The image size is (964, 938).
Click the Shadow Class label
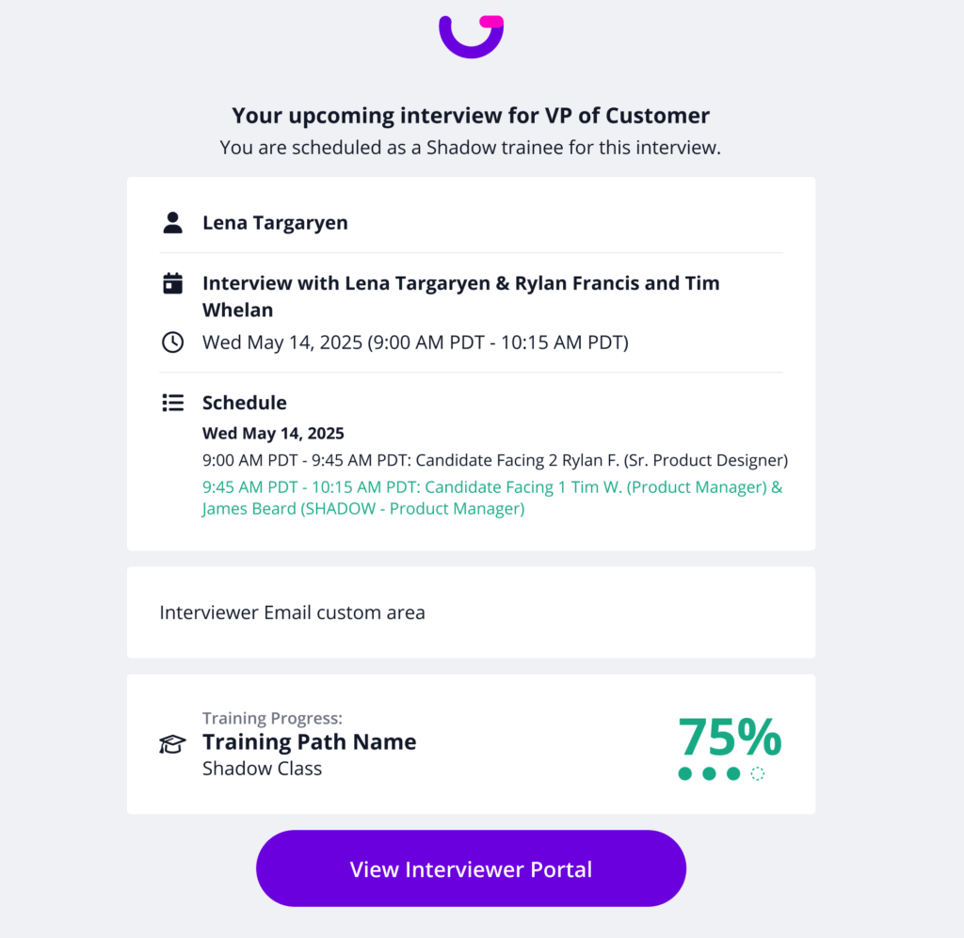tap(262, 769)
